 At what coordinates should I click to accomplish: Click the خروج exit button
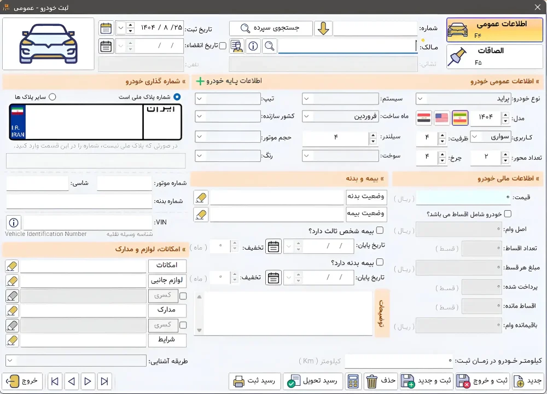point(22,381)
